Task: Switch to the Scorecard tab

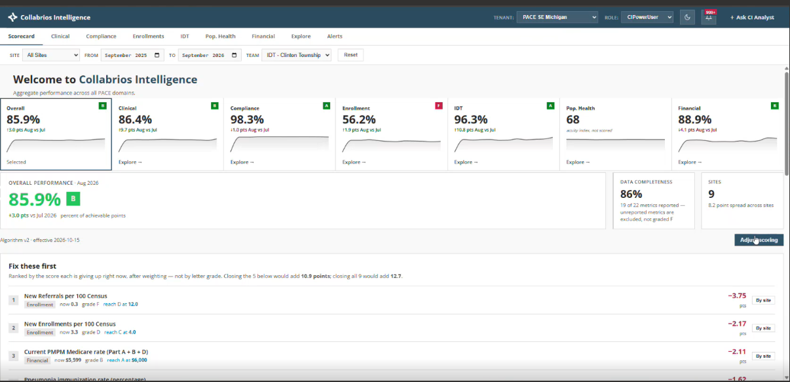Action: tap(22, 36)
